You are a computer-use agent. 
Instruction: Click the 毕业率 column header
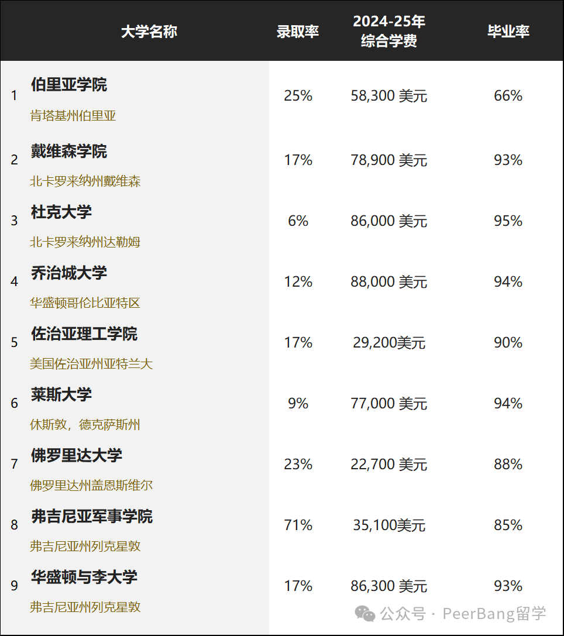tap(508, 32)
